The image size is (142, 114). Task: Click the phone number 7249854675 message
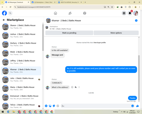pos(57,83)
